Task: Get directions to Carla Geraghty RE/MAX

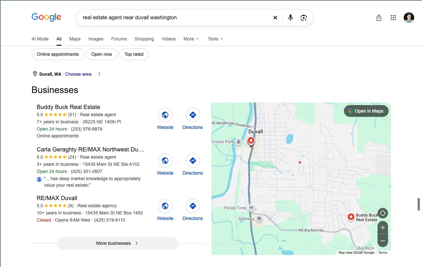Action: 193,161
